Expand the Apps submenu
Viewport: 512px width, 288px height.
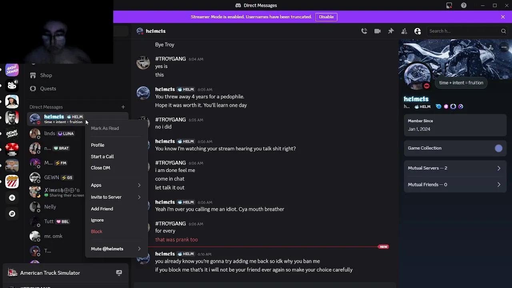point(116,185)
